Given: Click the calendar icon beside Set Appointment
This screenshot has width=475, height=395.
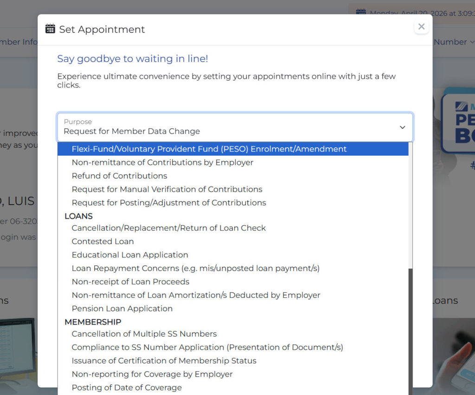Looking at the screenshot, I should pos(50,29).
